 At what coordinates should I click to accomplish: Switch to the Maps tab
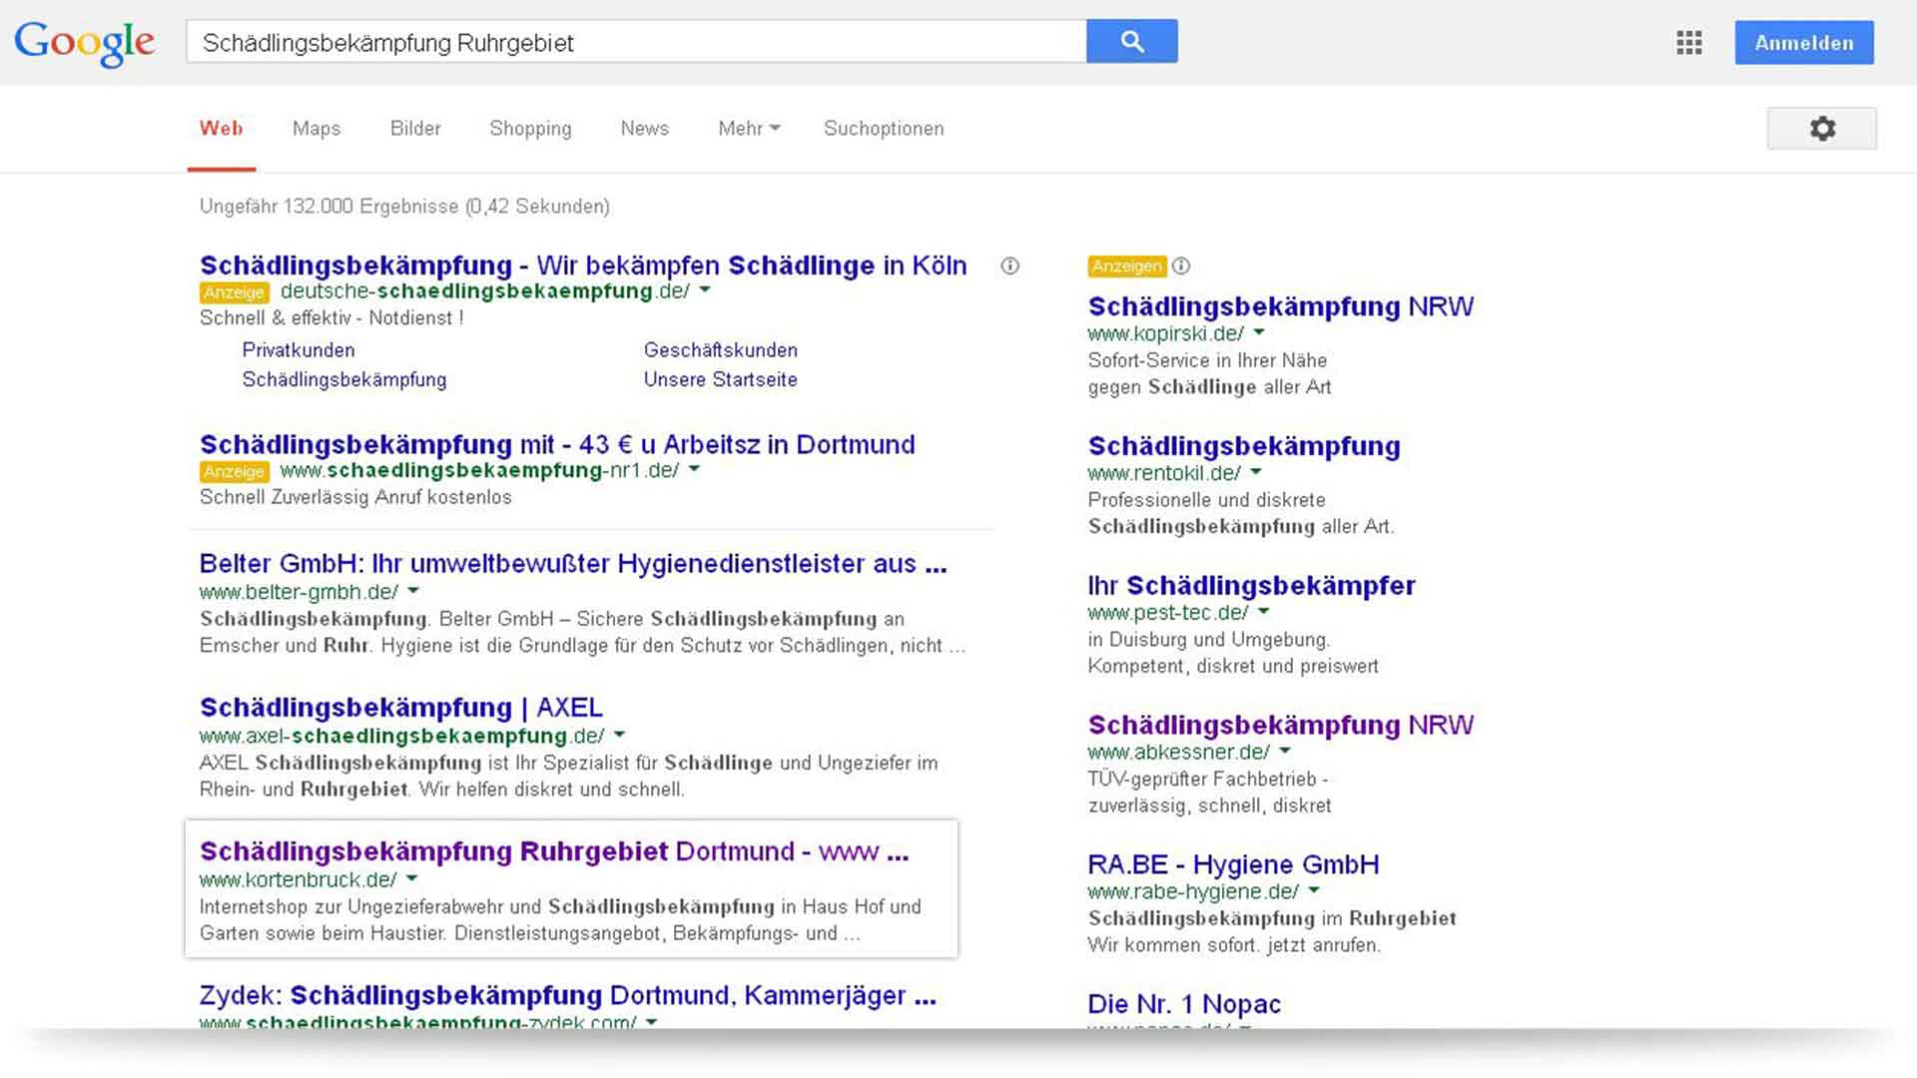tap(317, 129)
